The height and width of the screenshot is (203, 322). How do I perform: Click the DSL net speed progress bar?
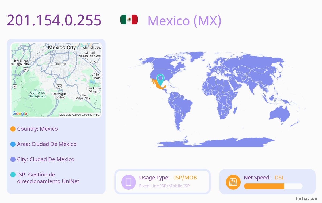pos(273,186)
